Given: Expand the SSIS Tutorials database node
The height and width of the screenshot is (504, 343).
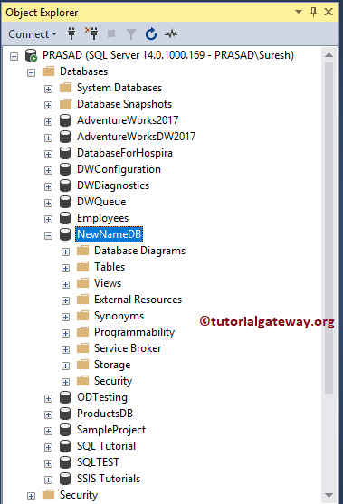Looking at the screenshot, I should click(x=48, y=480).
